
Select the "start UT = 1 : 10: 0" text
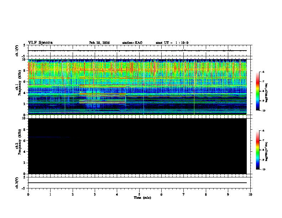click(172, 43)
